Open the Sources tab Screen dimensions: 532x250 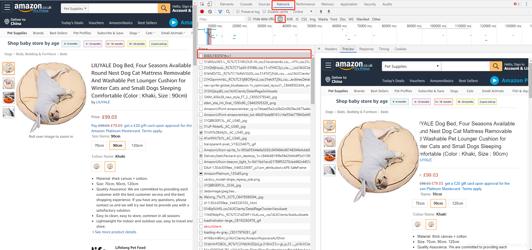click(264, 4)
